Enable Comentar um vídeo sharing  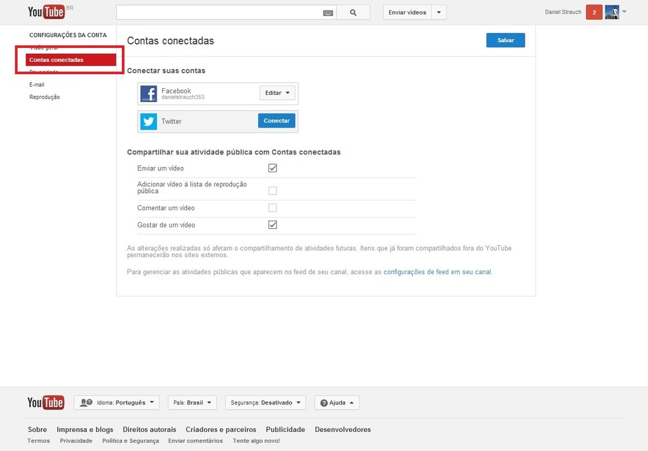(x=272, y=207)
